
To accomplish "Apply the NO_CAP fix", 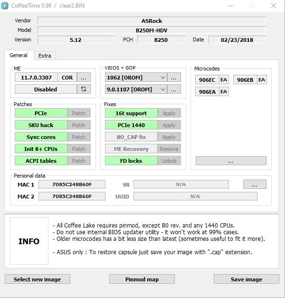I will pyautogui.click(x=169, y=137).
